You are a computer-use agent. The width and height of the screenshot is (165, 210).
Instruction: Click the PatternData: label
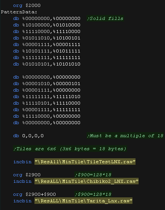point(19,12)
